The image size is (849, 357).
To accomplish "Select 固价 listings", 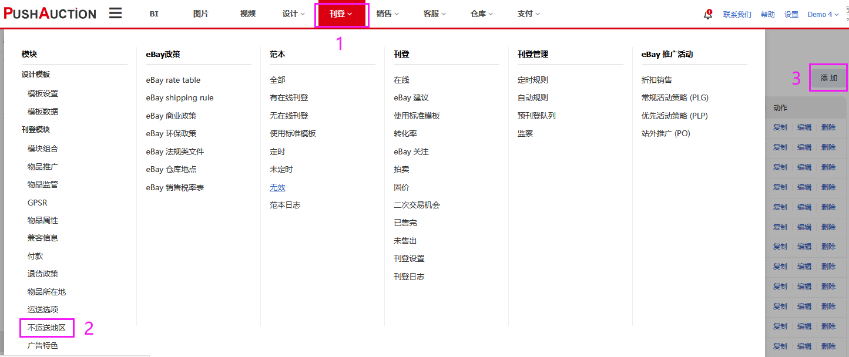I will click(x=401, y=187).
